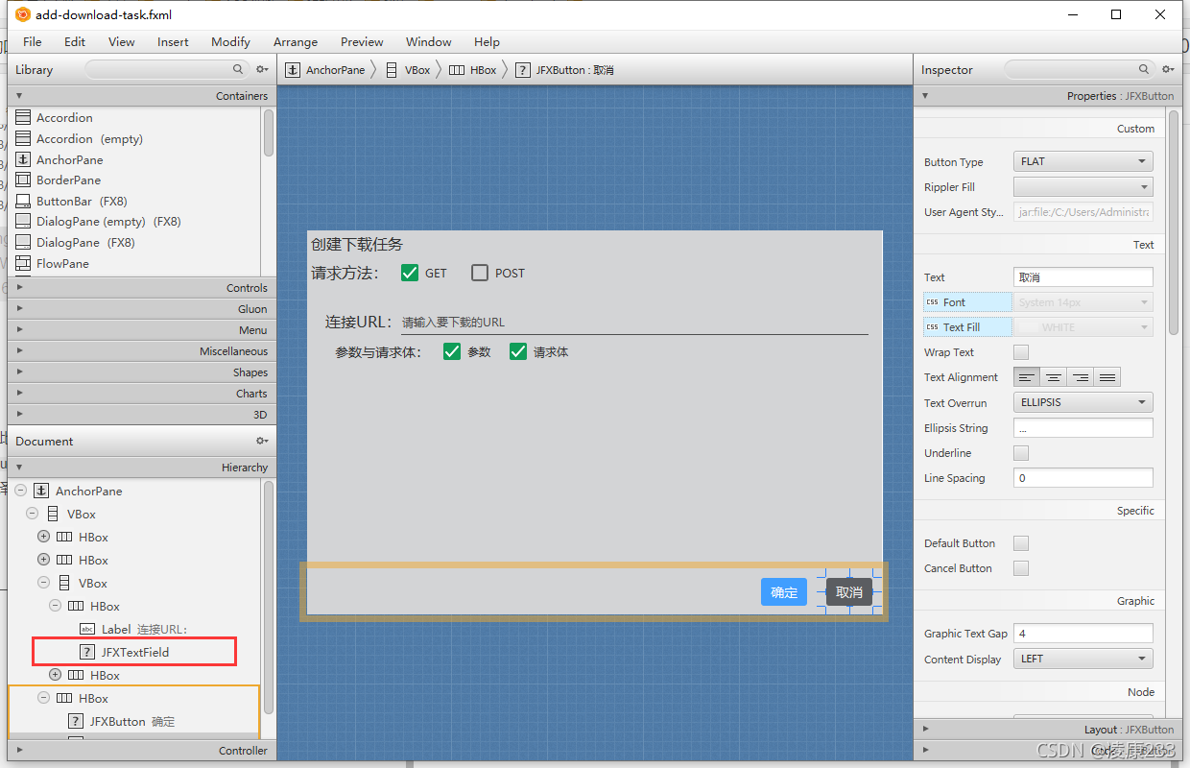This screenshot has height=768, width=1190.
Task: Click the Library search magnifier icon
Action: pyautogui.click(x=238, y=69)
